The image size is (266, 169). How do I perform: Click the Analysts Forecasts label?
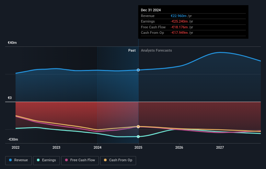coord(156,51)
